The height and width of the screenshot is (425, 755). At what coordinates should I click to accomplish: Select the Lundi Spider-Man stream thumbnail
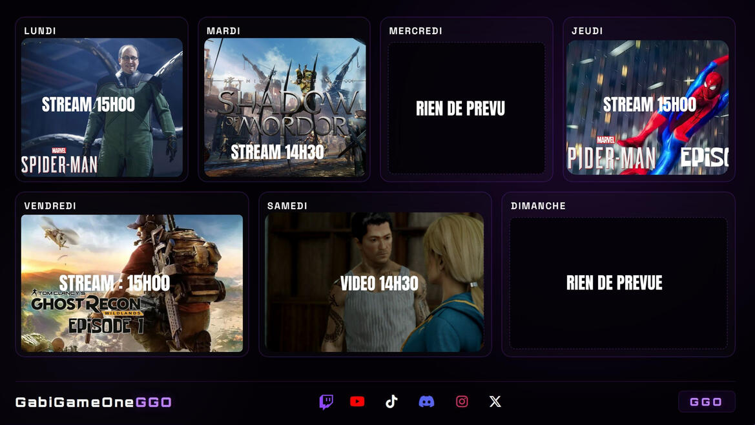click(101, 107)
